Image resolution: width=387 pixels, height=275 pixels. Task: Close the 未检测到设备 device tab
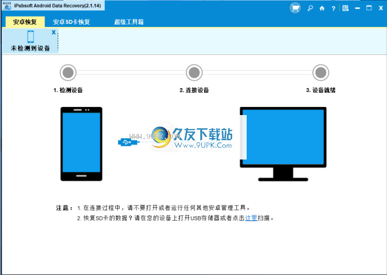pos(53,32)
